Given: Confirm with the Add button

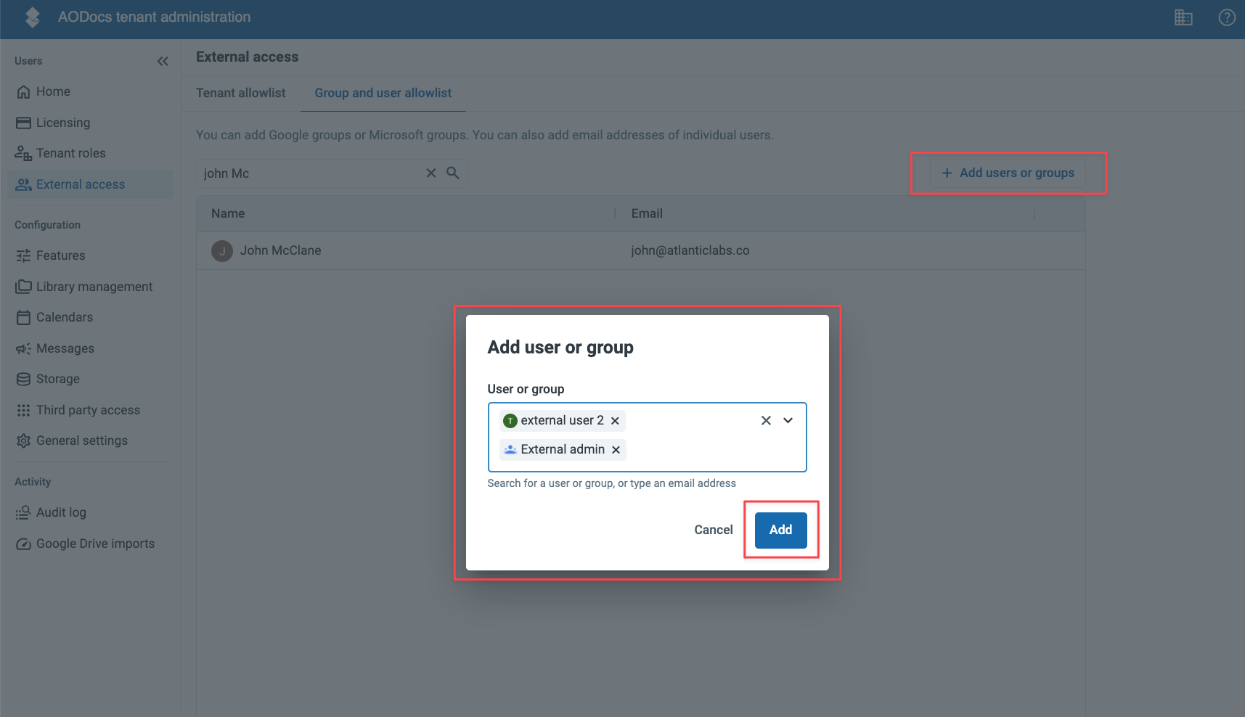Looking at the screenshot, I should pyautogui.click(x=780, y=530).
